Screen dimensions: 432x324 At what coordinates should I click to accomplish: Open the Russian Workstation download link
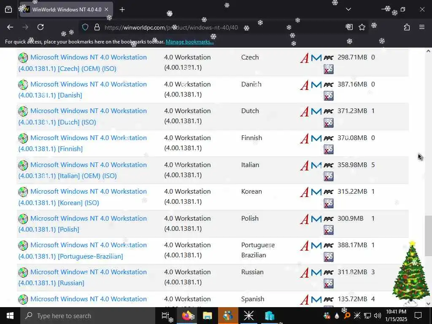[x=82, y=278]
